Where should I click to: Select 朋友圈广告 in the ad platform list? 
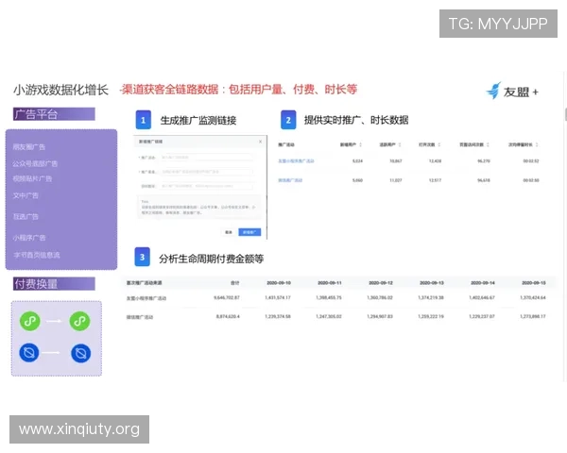tap(29, 146)
